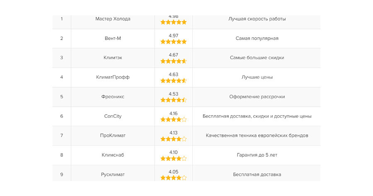The height and width of the screenshot is (196, 373).
Task: Click the stars under the 4.63 rating
Action: [173, 81]
